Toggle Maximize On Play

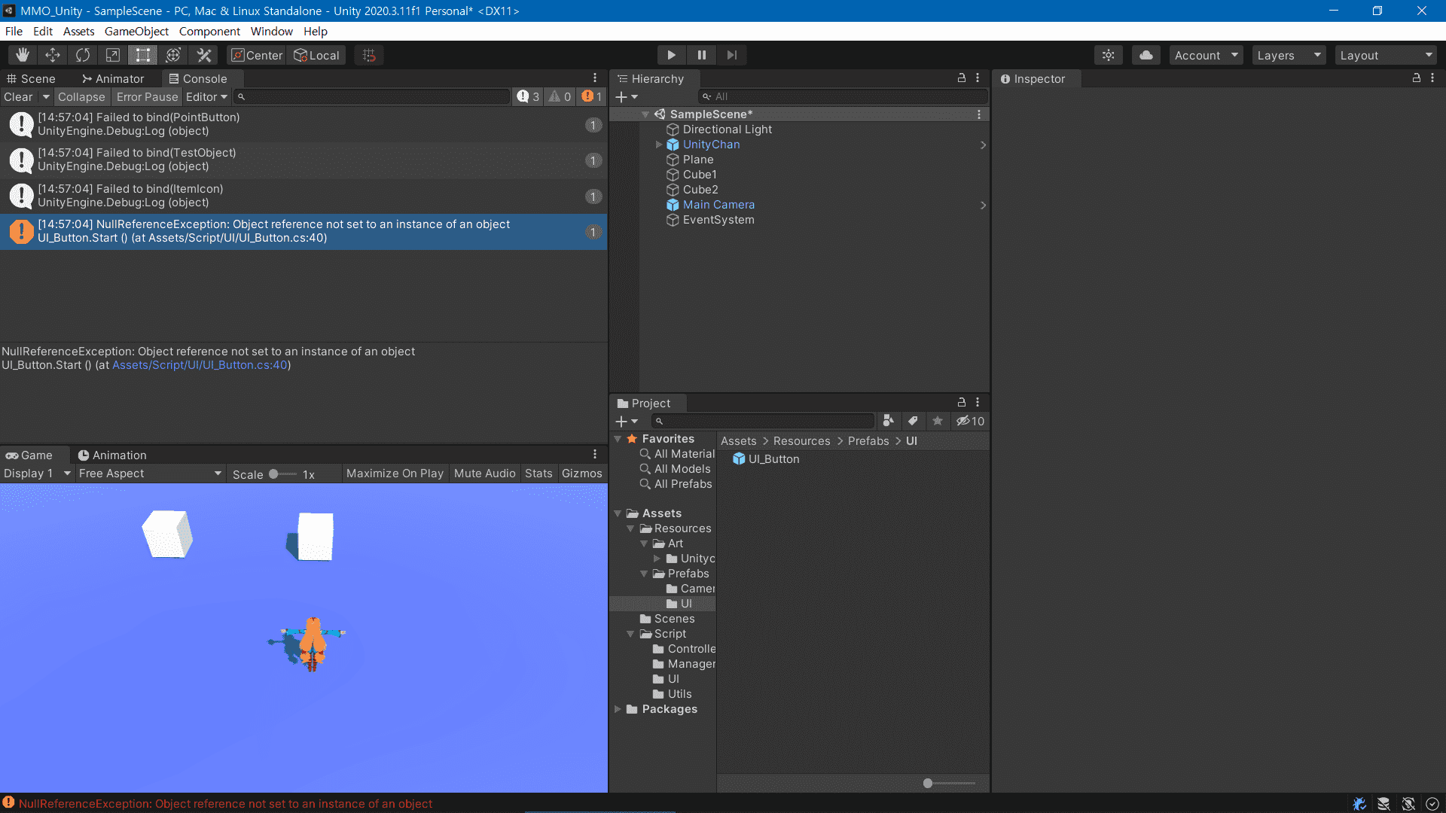[395, 473]
